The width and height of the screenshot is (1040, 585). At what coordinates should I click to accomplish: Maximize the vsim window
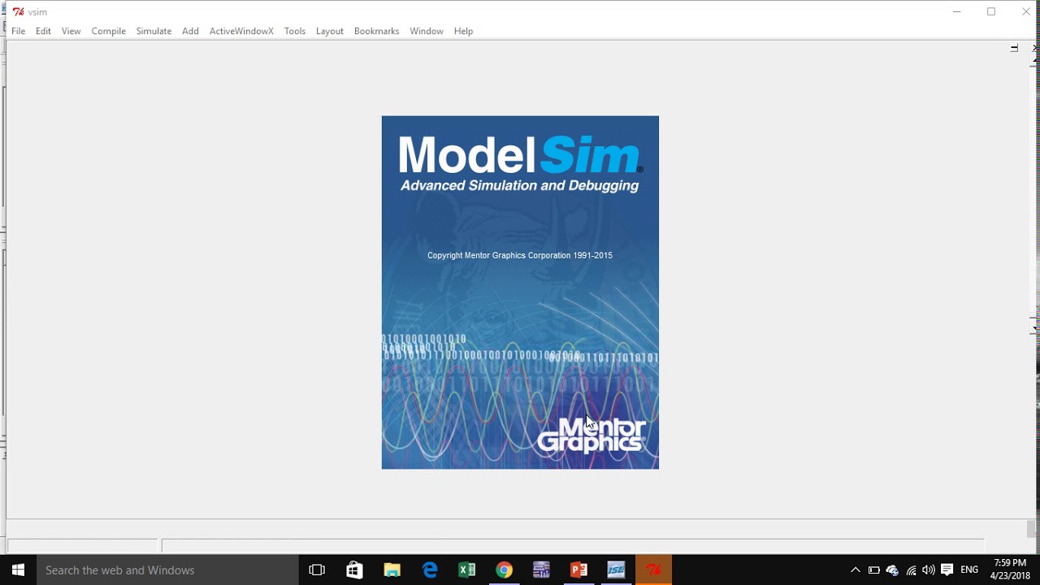991,11
